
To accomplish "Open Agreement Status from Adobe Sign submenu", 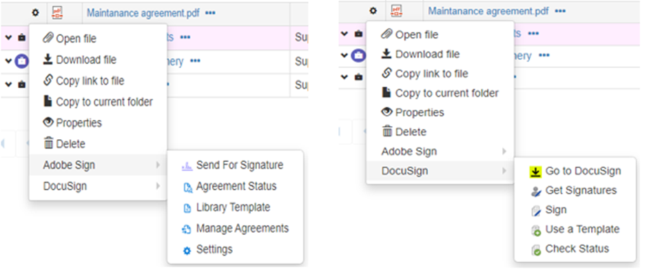I will (230, 187).
